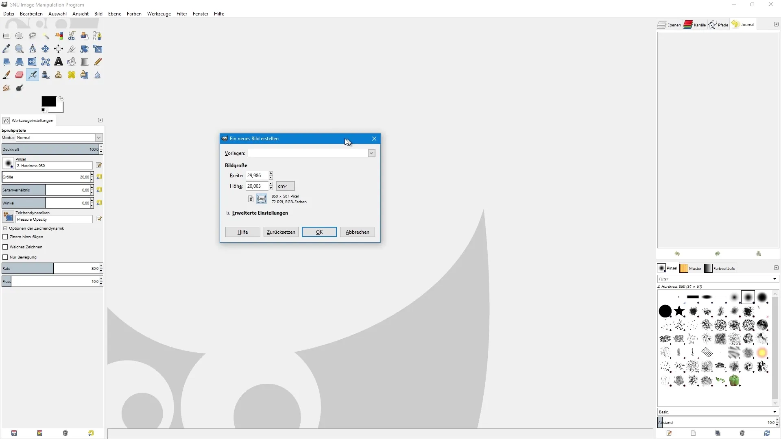Select the Heal bandage tool

click(x=72, y=75)
